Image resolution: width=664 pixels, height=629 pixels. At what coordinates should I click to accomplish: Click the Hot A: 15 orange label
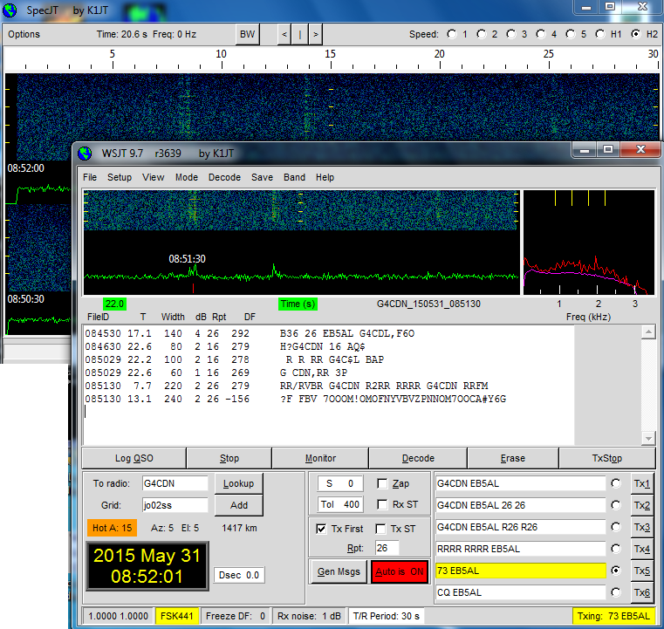[x=113, y=528]
